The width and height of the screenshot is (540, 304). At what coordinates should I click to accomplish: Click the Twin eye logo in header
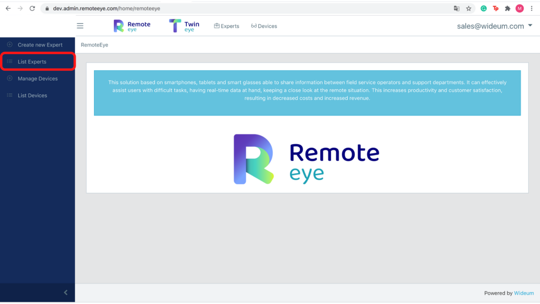point(184,26)
